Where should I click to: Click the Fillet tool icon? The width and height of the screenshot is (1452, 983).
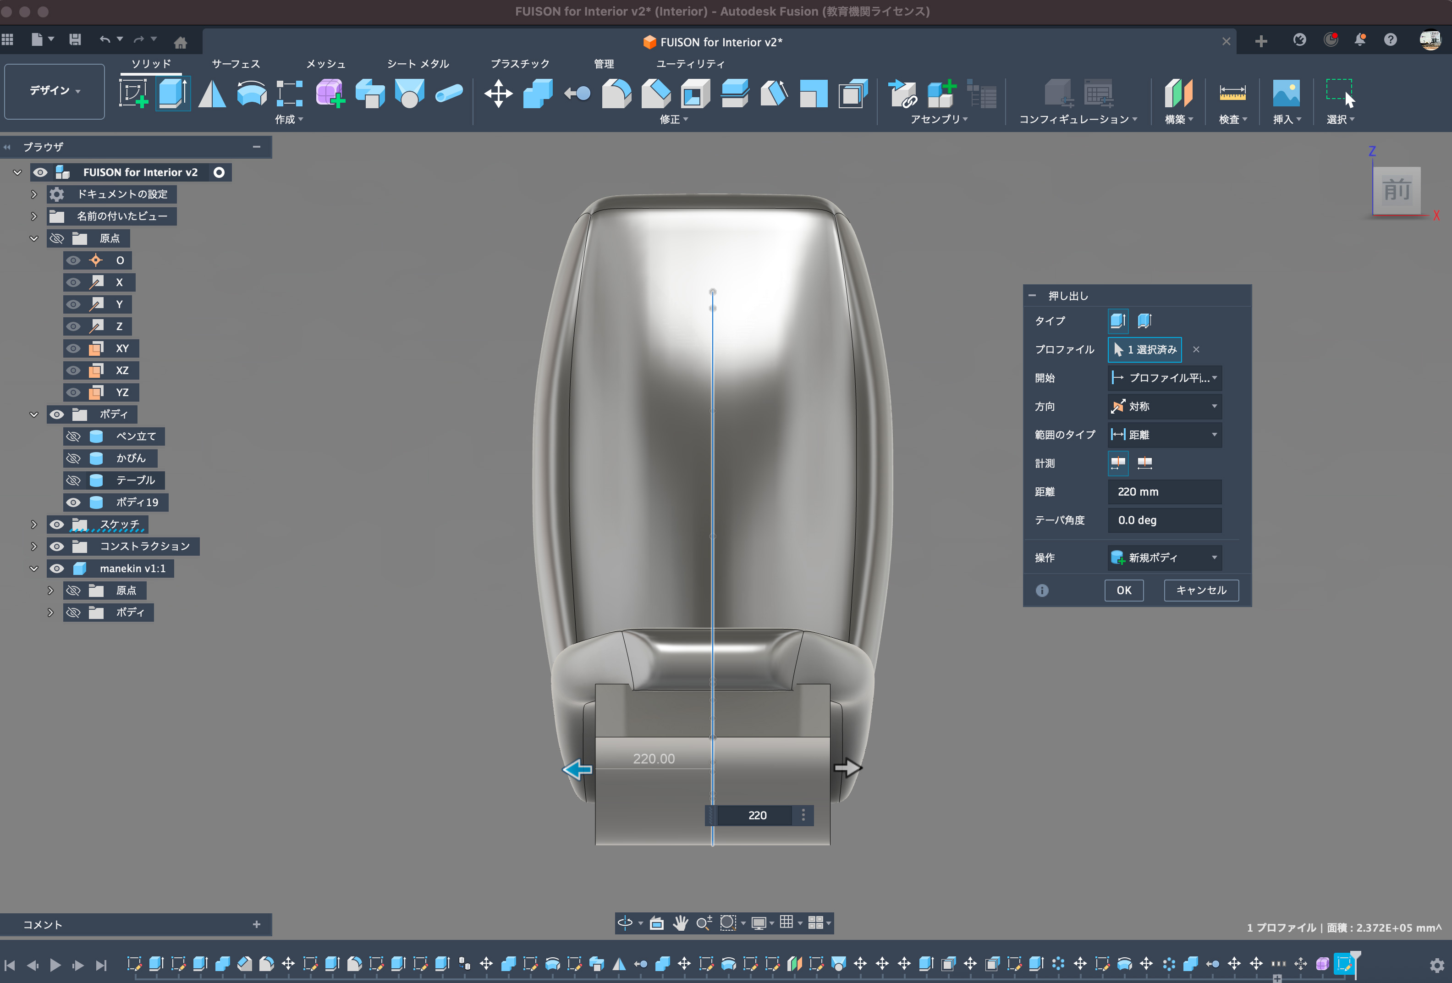pos(616,94)
